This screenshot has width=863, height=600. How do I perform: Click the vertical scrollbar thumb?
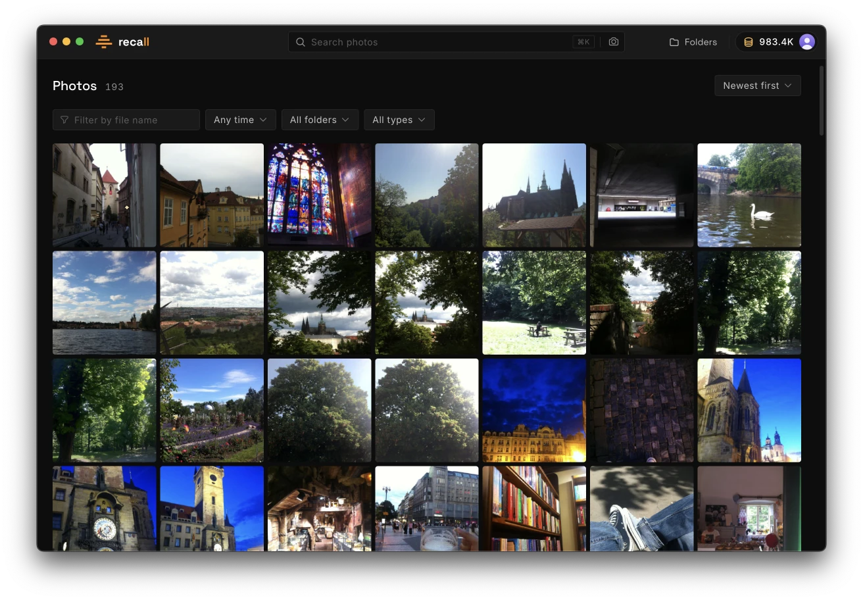tap(822, 101)
